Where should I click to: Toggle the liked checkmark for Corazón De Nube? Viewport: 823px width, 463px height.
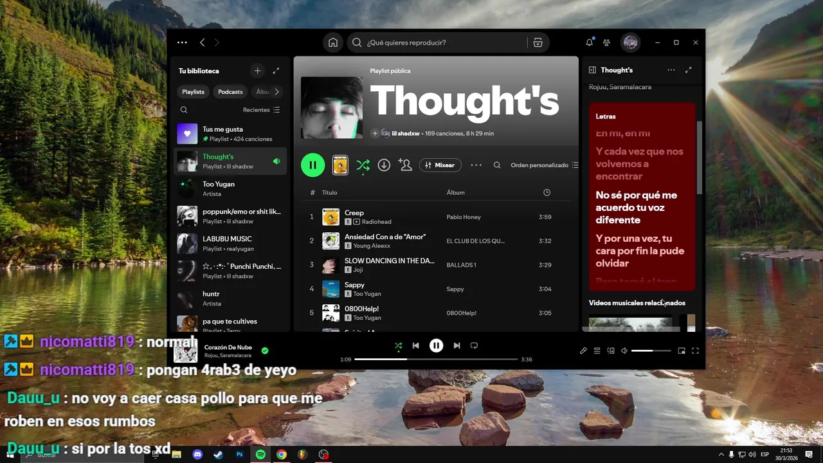click(265, 350)
